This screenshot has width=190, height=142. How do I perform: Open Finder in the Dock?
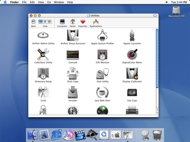33,135
